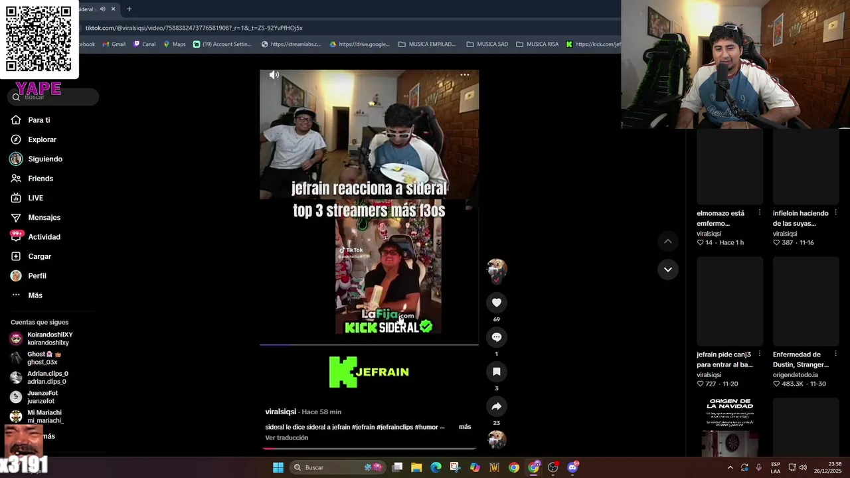Open Maps bookmark

point(175,44)
